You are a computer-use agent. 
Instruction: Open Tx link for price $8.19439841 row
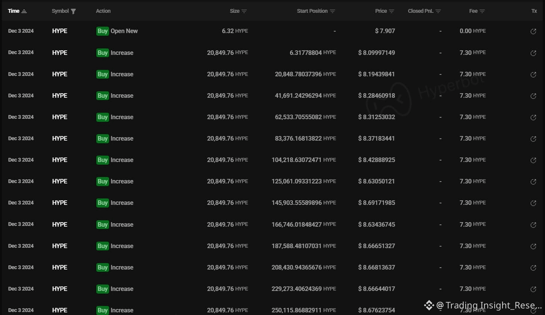(x=533, y=75)
